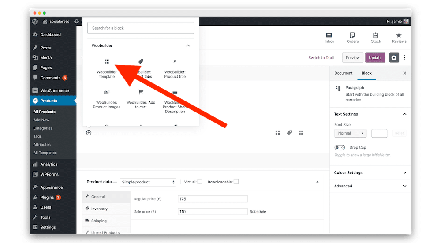
Task: Collapse the Product data panel arrow
Action: pos(317,182)
